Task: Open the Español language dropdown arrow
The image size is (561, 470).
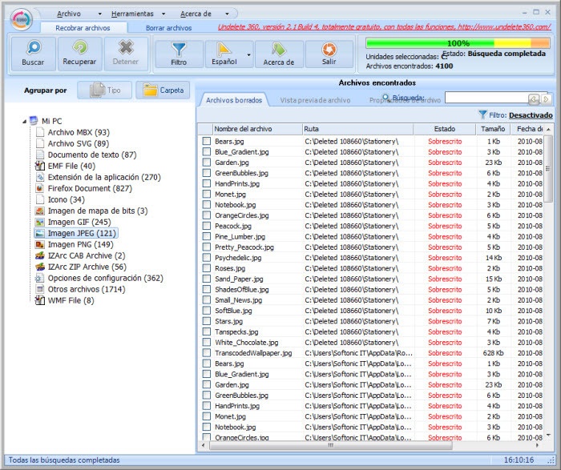Action: tap(248, 54)
